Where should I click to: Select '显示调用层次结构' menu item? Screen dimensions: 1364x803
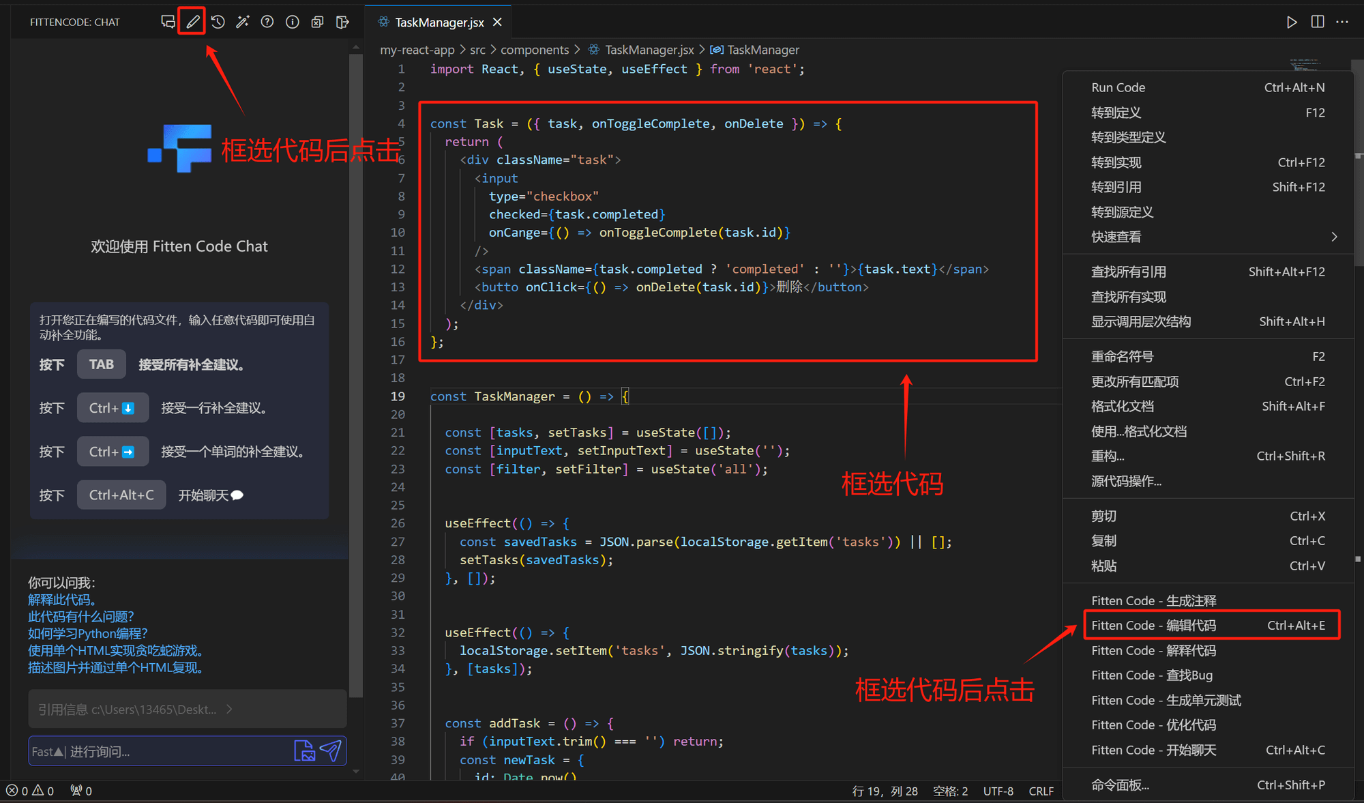tap(1208, 321)
